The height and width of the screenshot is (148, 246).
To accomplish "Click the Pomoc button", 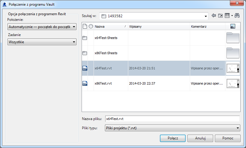I will pos(228,138).
